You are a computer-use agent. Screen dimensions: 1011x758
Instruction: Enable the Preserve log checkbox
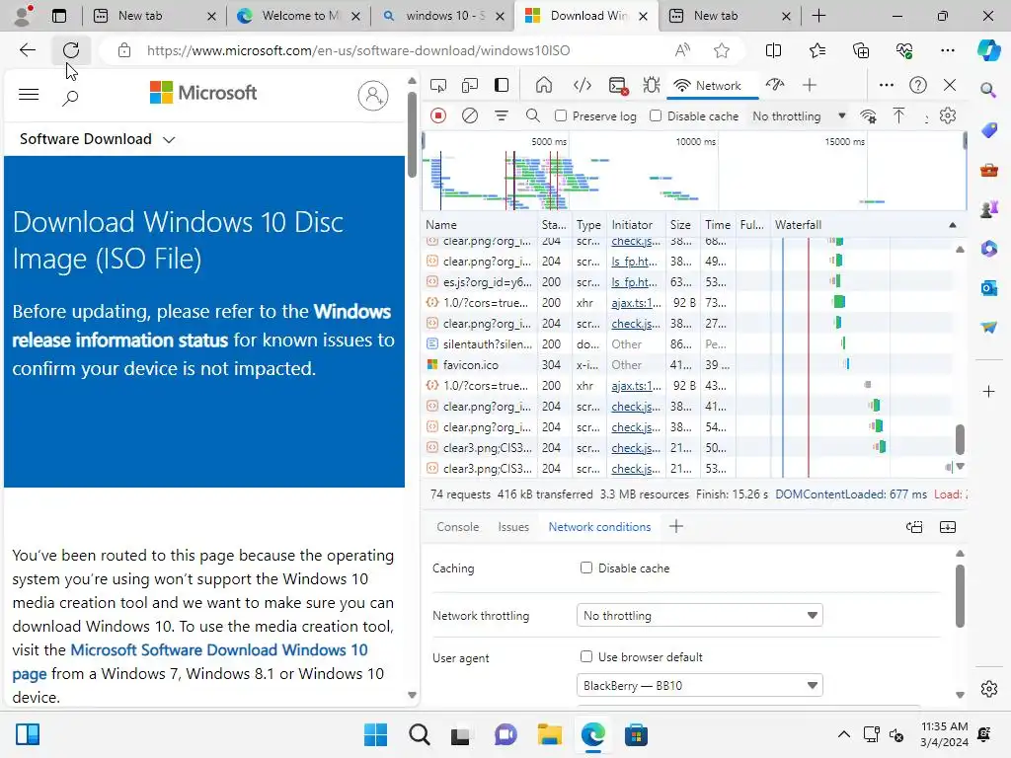[x=561, y=116]
